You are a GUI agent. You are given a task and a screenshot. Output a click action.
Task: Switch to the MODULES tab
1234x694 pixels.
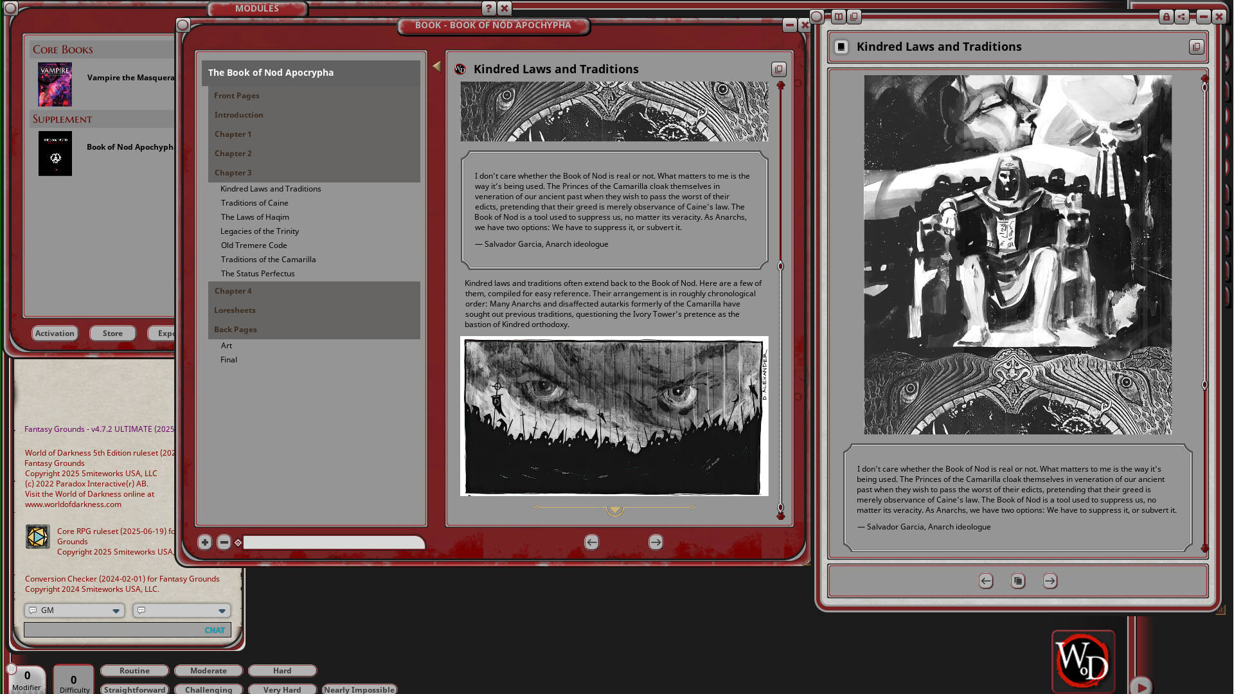tap(257, 8)
